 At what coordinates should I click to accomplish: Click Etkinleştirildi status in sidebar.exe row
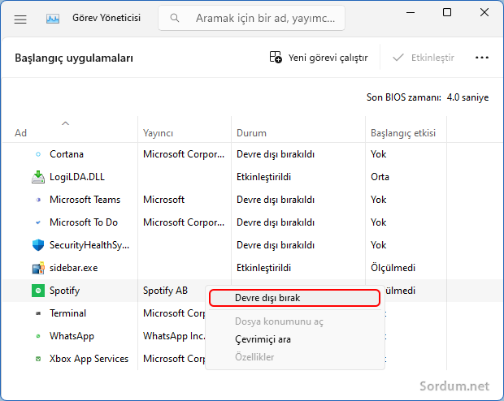click(x=263, y=268)
